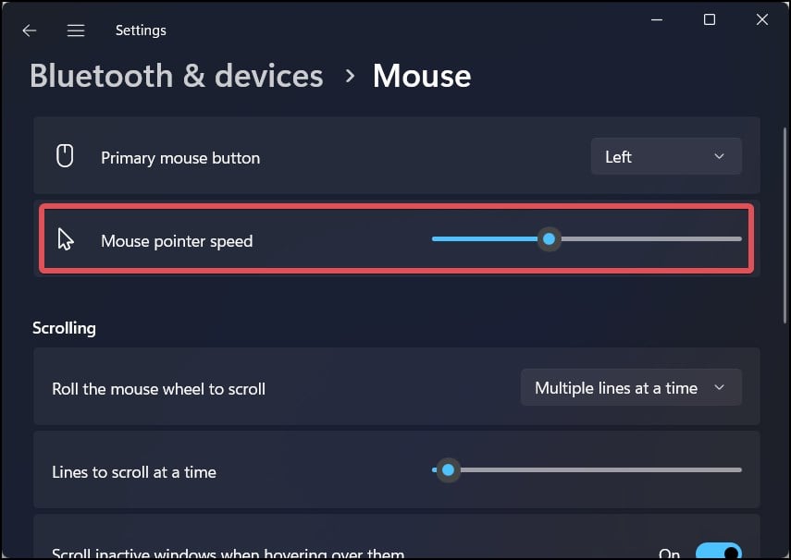Click the back arrow icon
791x560 pixels.
(x=30, y=30)
